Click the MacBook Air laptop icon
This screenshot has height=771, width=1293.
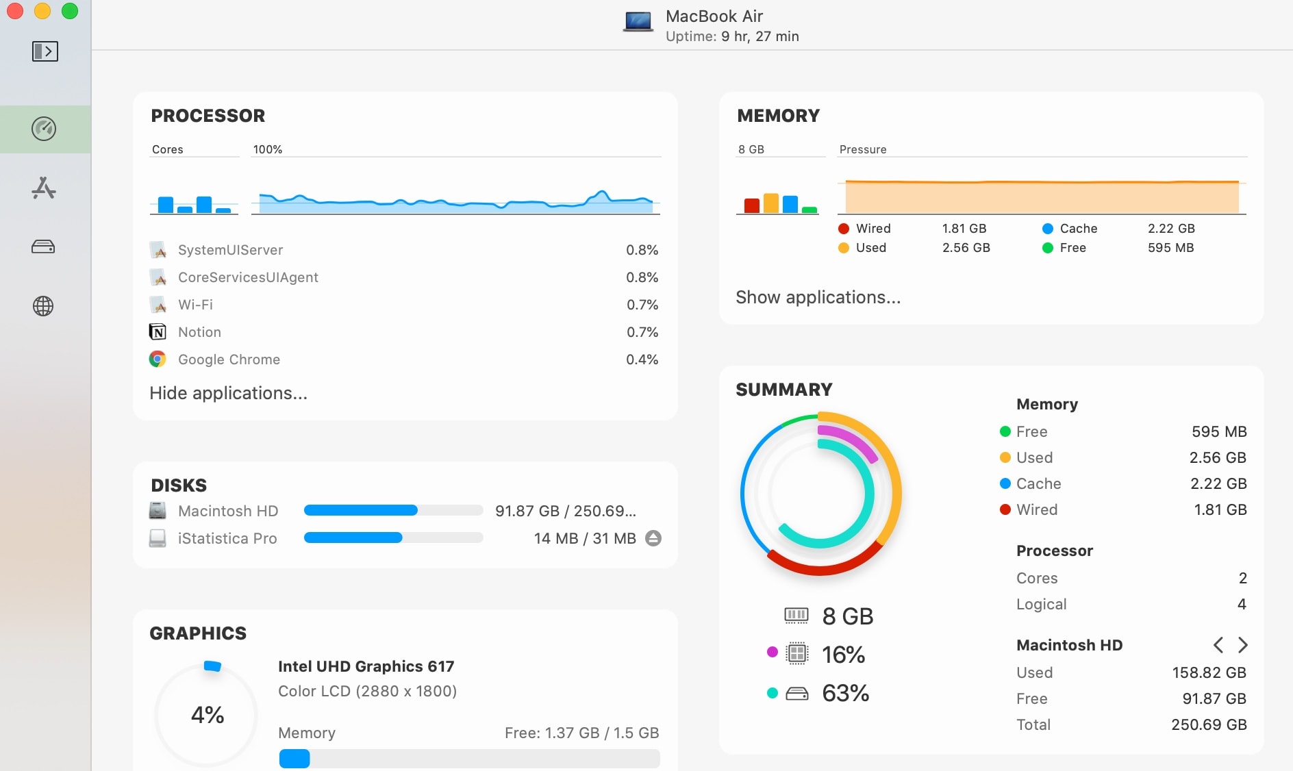click(638, 22)
